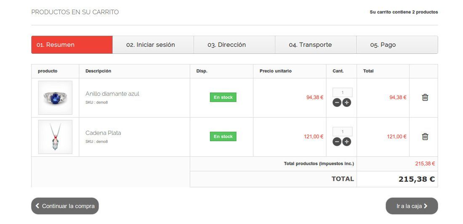This screenshot has height=224, width=463.
Task: View the silver chain pendant thumbnail
Action: point(55,137)
